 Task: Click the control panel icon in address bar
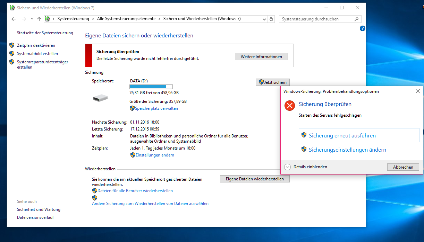click(x=48, y=19)
